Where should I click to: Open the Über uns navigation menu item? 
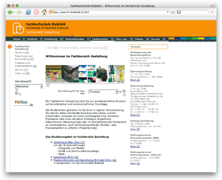point(121,39)
